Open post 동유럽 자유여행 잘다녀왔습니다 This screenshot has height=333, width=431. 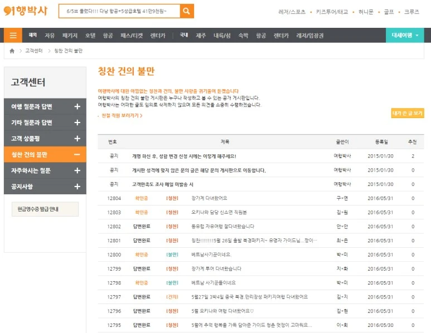[222, 227]
